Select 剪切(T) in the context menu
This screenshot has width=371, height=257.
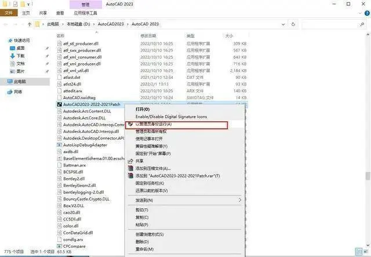click(x=141, y=210)
